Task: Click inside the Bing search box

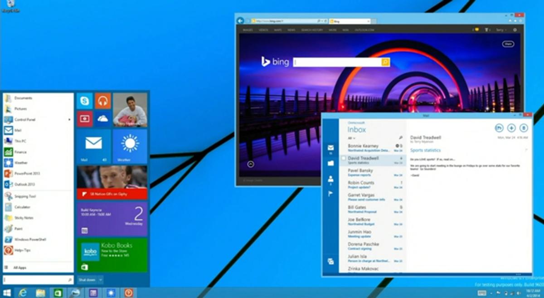Action: pyautogui.click(x=337, y=62)
